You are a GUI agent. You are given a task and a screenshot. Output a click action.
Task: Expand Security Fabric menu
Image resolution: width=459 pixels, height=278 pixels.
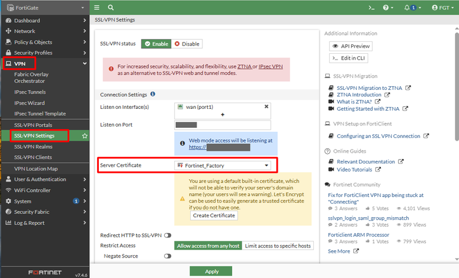pos(45,212)
